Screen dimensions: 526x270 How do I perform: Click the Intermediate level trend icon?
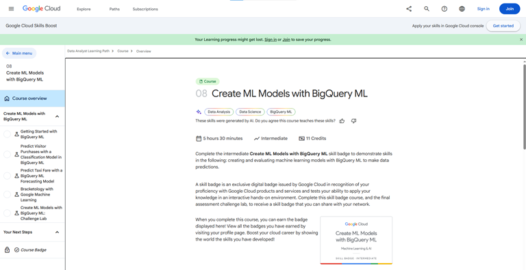[257, 138]
